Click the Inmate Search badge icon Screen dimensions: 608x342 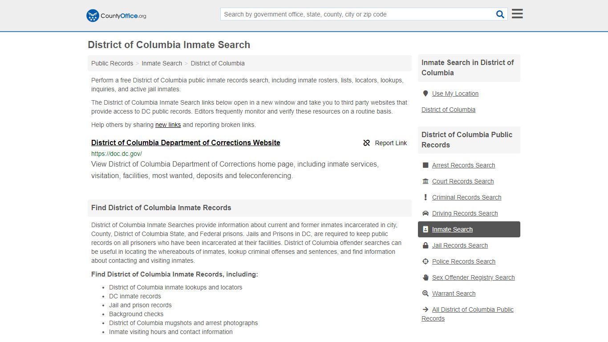pyautogui.click(x=426, y=229)
